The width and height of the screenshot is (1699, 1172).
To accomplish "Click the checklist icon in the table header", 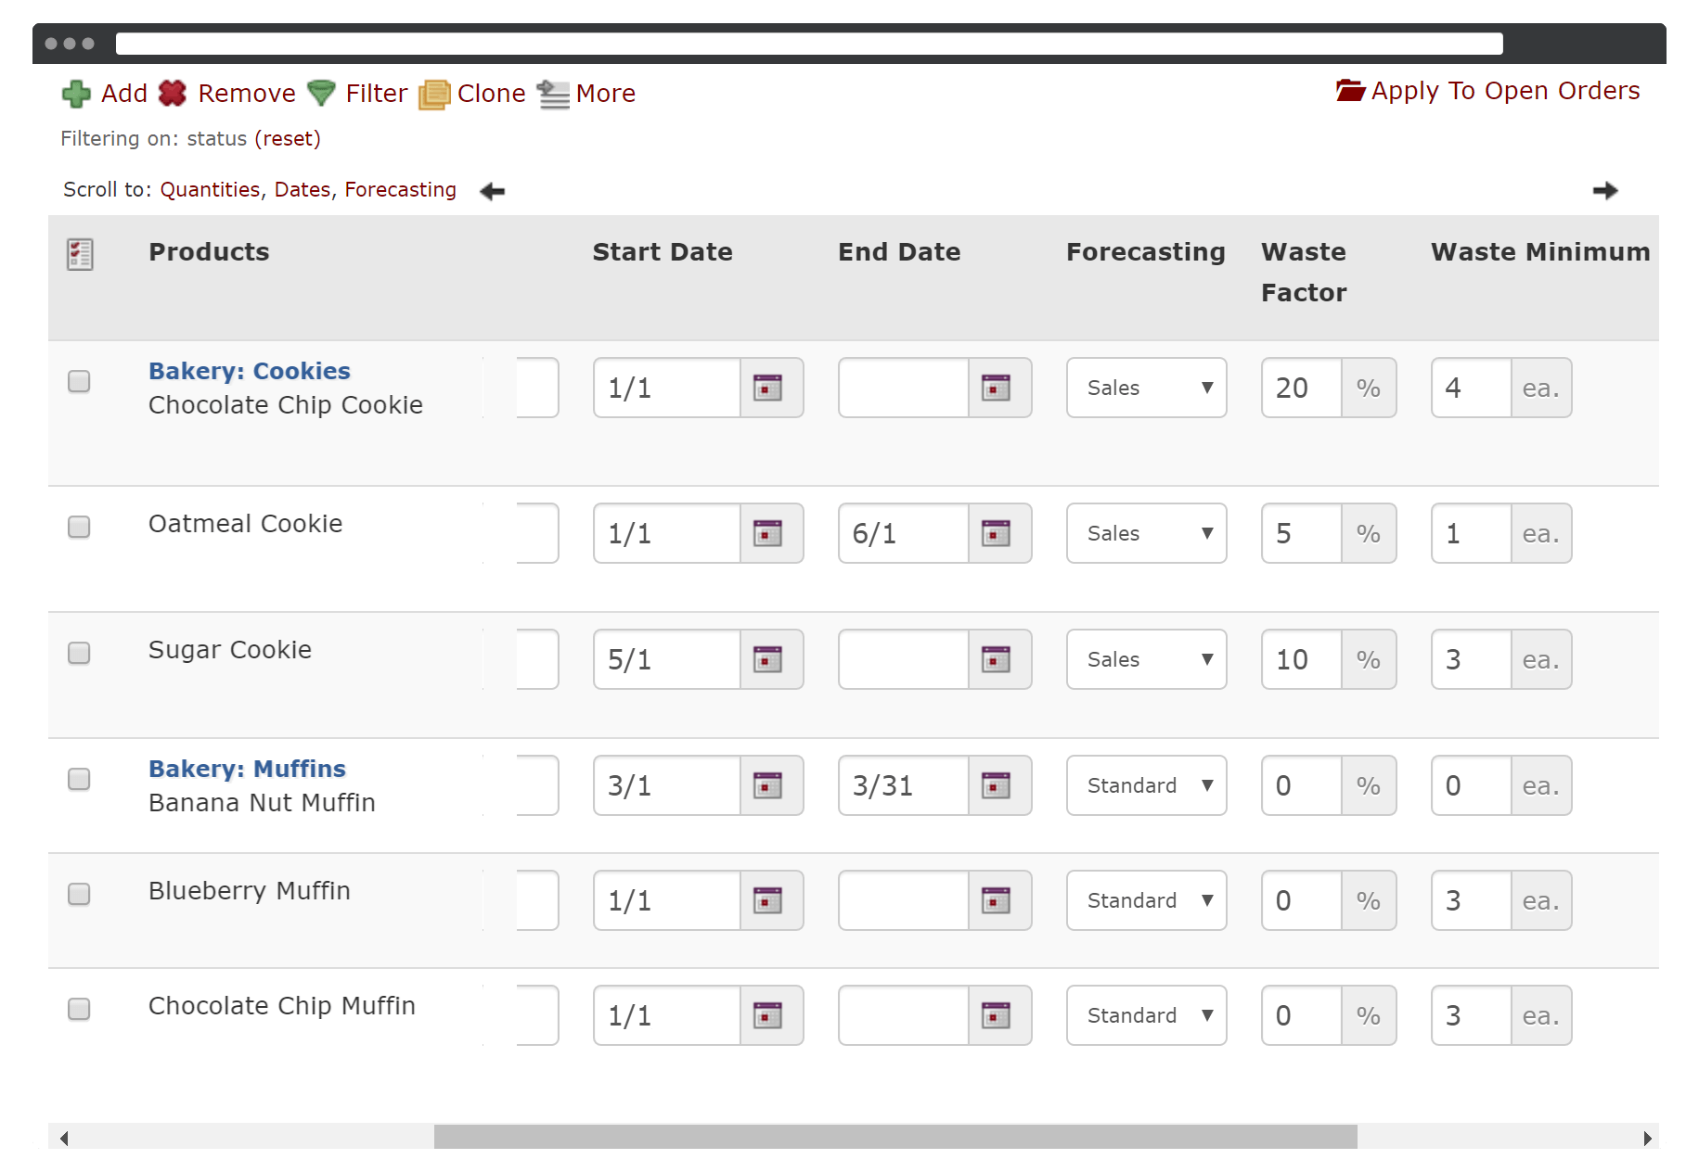I will (80, 252).
